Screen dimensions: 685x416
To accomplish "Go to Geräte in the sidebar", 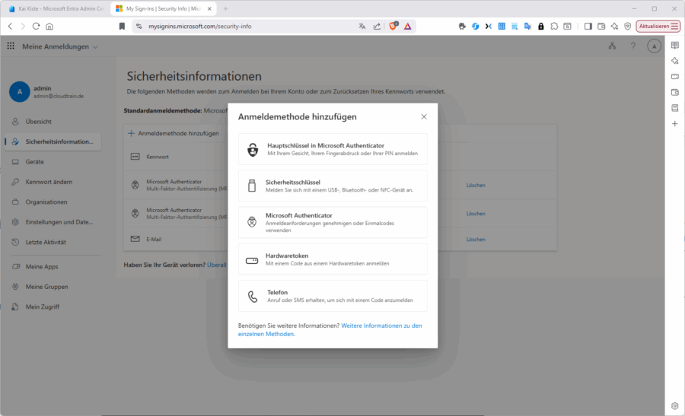I will 34,162.
